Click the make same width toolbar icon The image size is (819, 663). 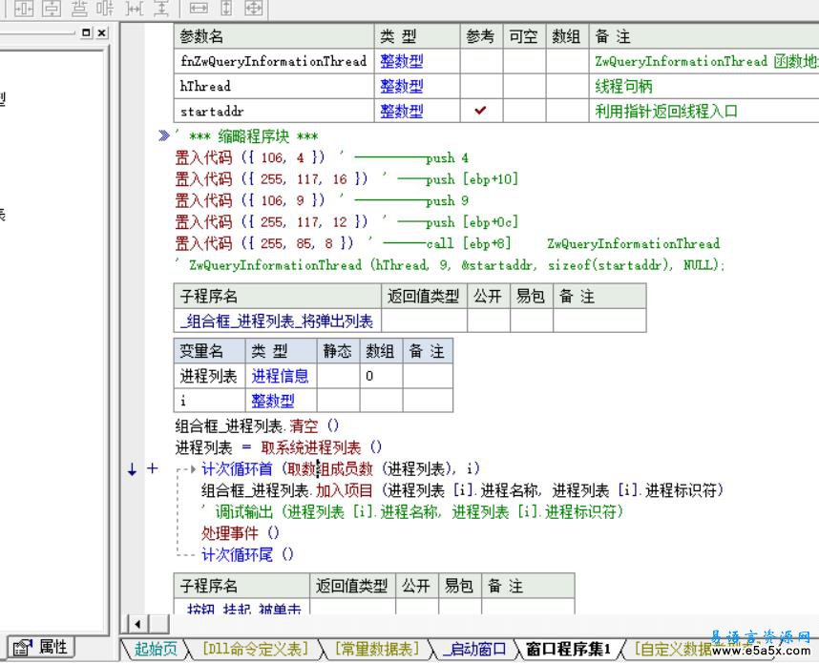199,9
